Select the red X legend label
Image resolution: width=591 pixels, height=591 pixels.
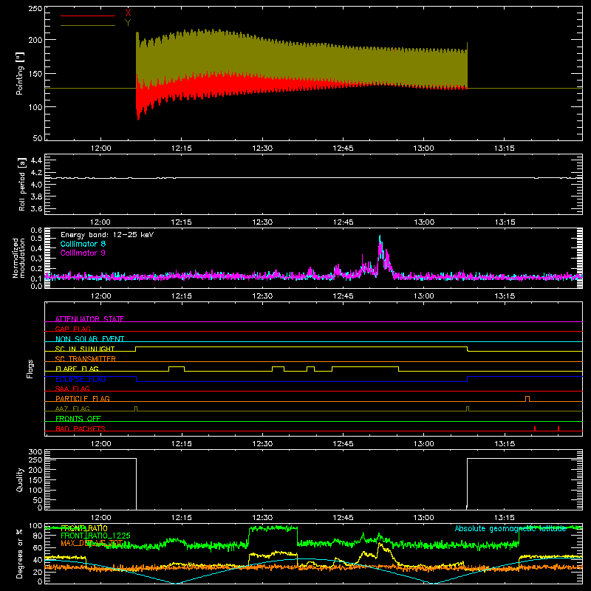[128, 13]
